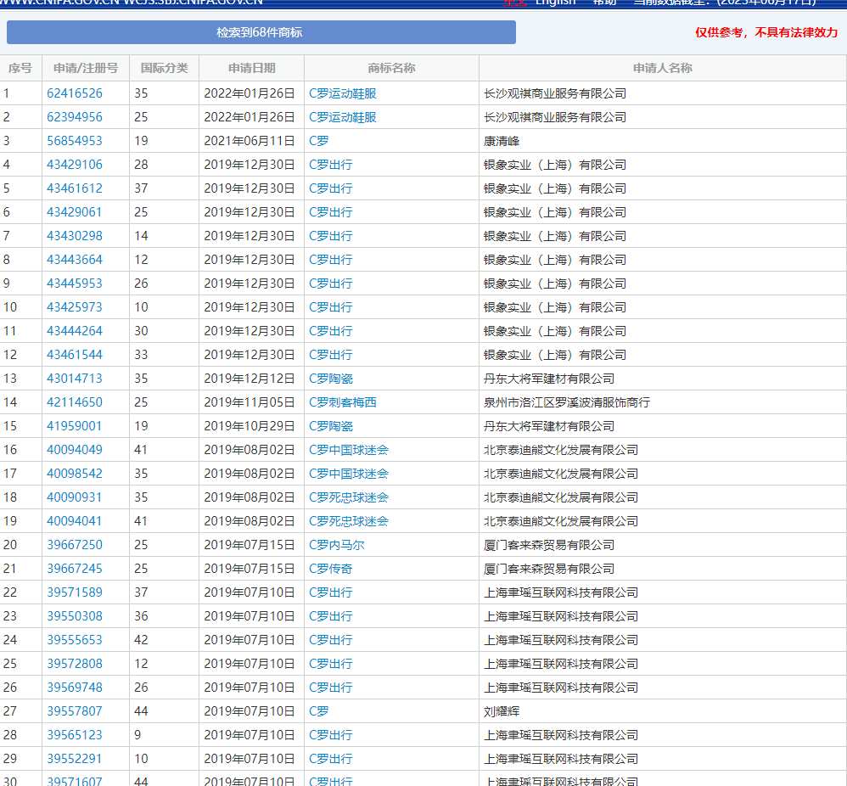Click the 申请人名称 column header
This screenshot has height=786, width=847.
(662, 68)
